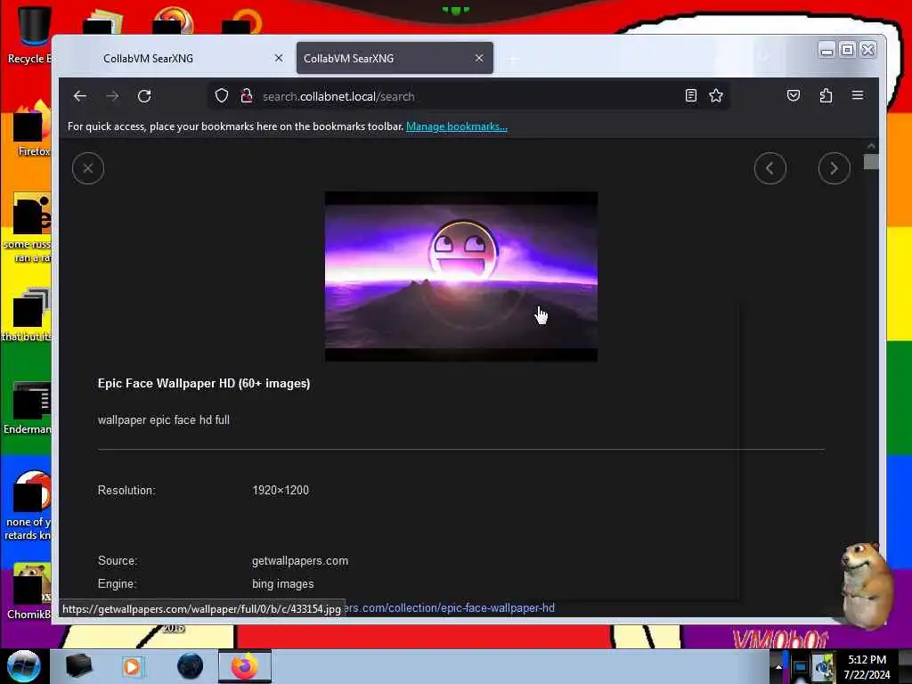Select the second CollabVM SearXNG tab

[x=395, y=58]
